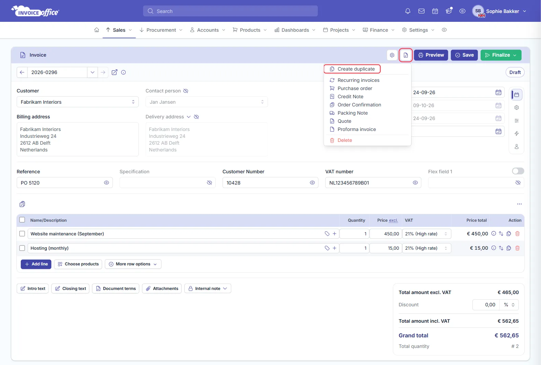Click the paste-lines clipboard icon above table

22,204
